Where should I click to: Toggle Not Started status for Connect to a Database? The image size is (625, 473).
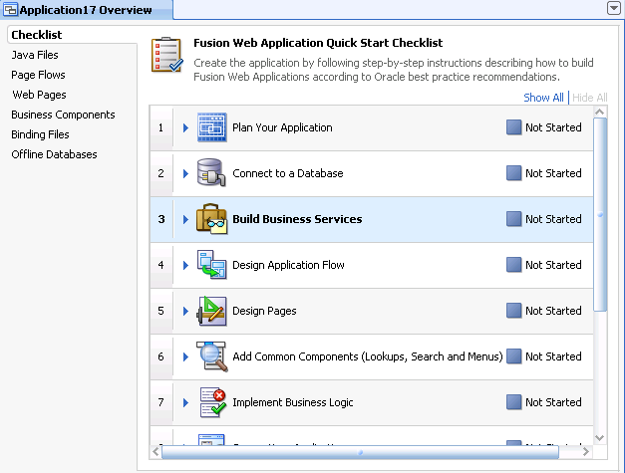point(514,173)
